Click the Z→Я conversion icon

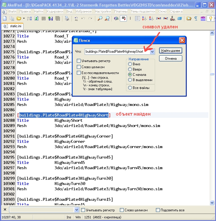coord(159,18)
